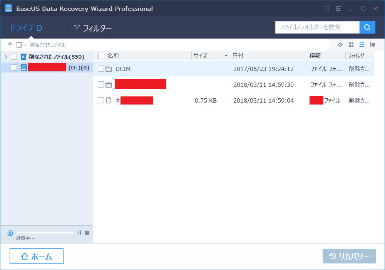
Task: Check the 削除されたファイル(559) checkbox
Action: (x=14, y=57)
